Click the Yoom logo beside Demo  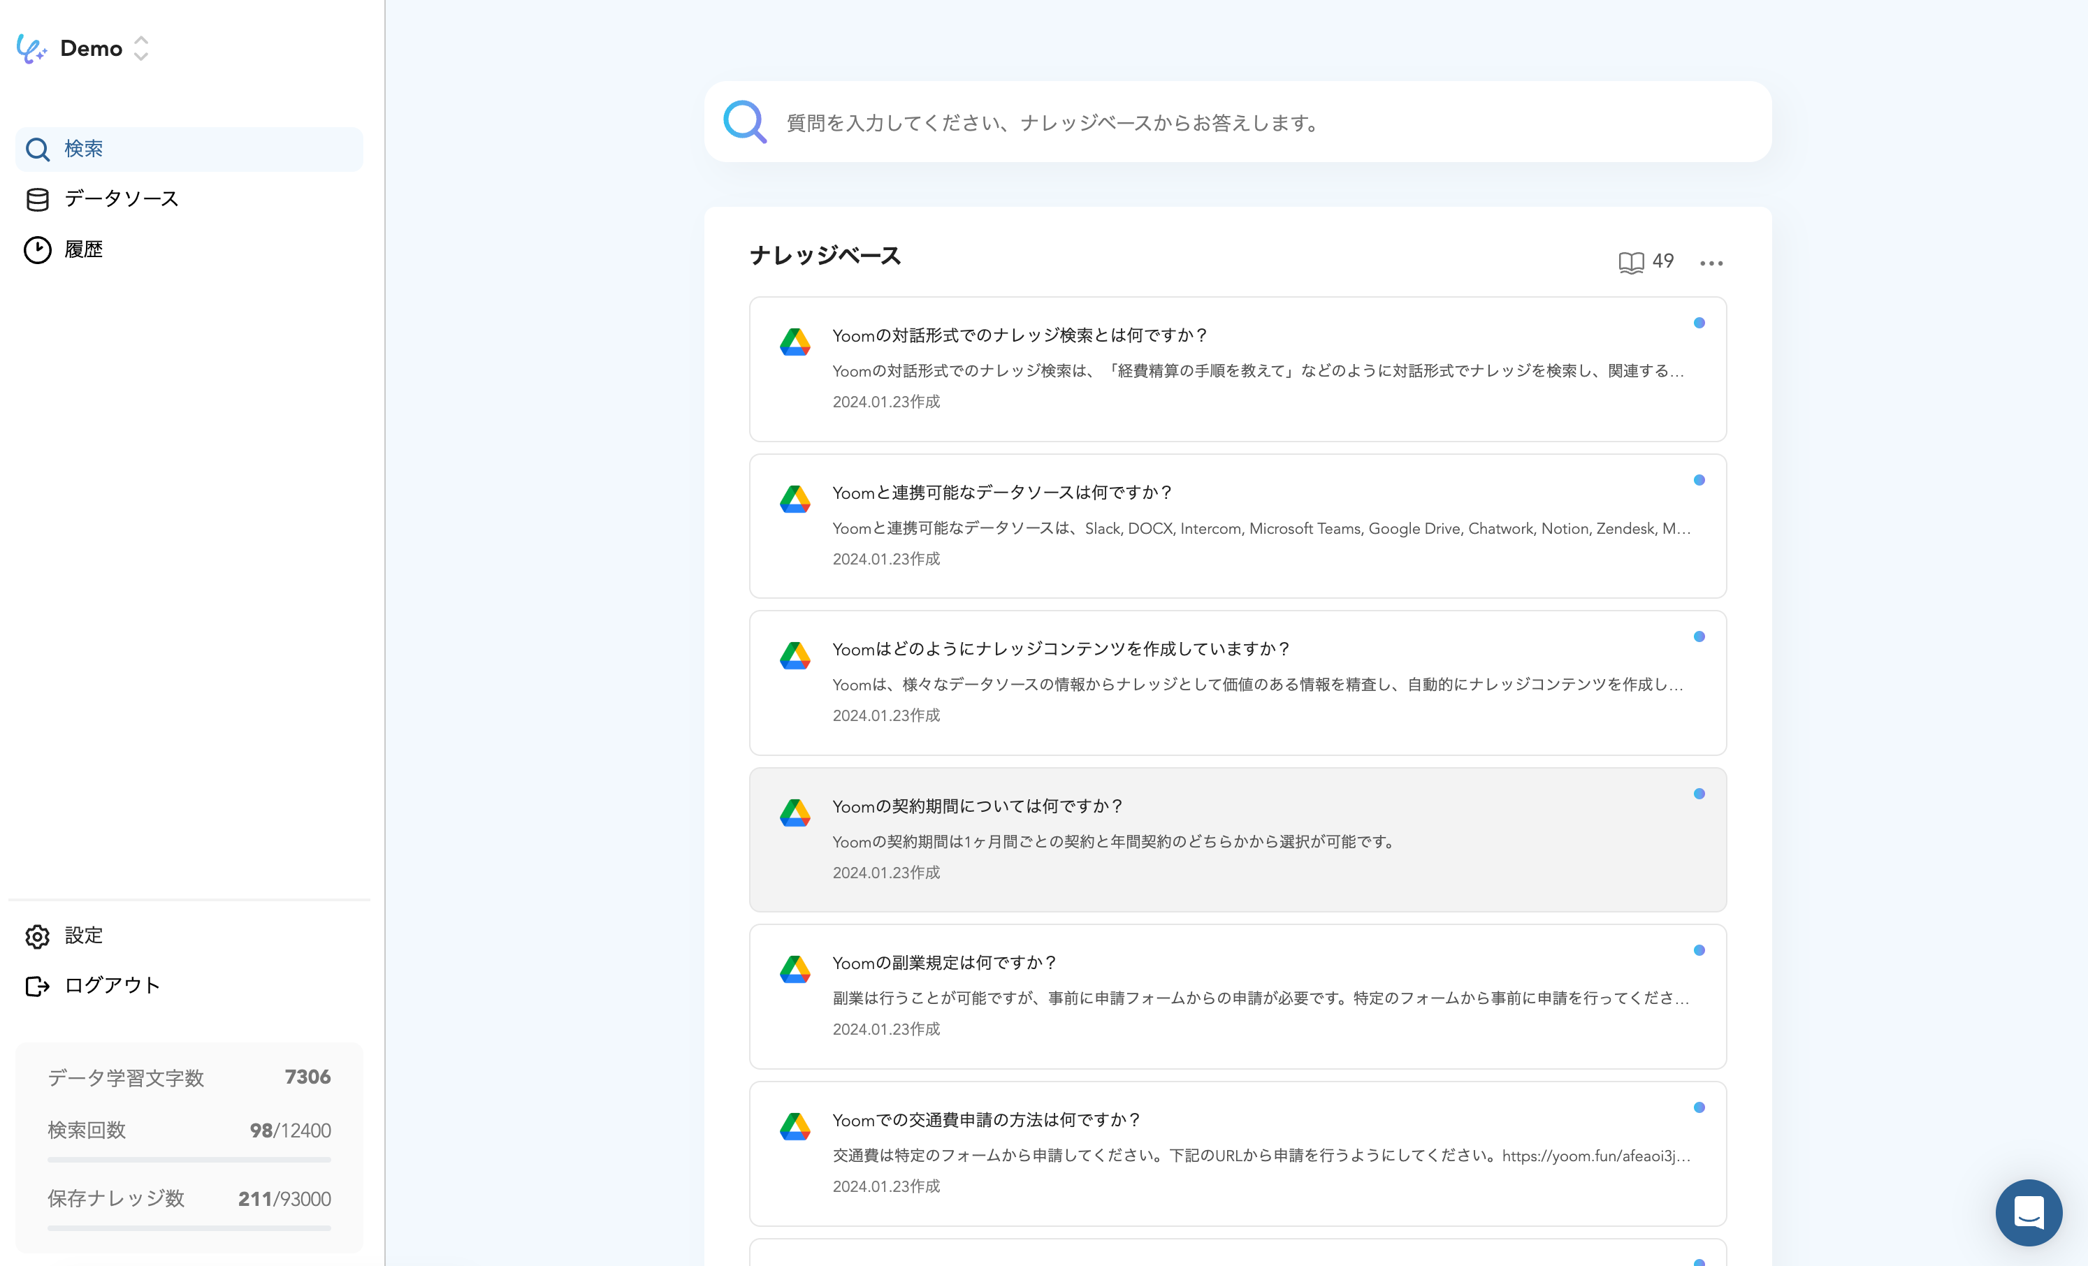click(31, 48)
